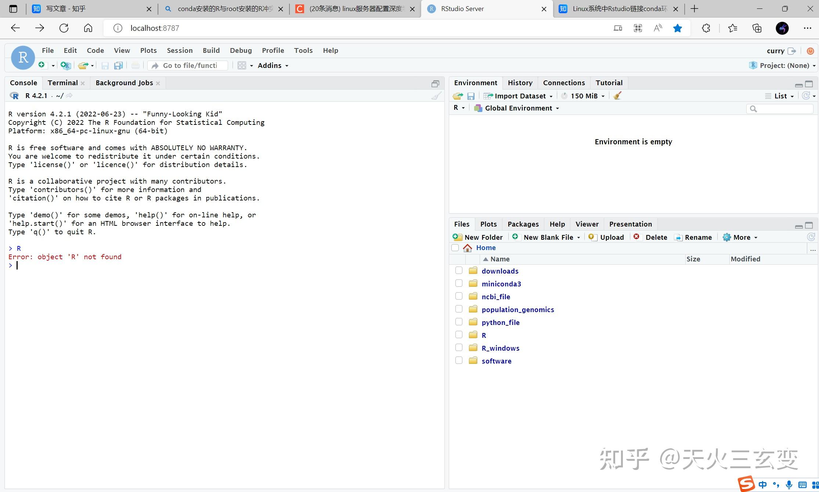The image size is (819, 492).
Task: Click the Create a project icon
Action: coord(65,65)
